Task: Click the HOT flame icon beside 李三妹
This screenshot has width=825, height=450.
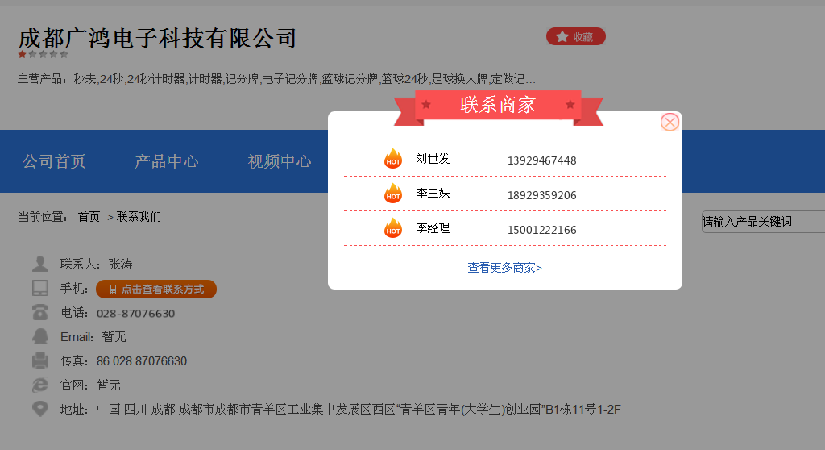Action: click(393, 193)
